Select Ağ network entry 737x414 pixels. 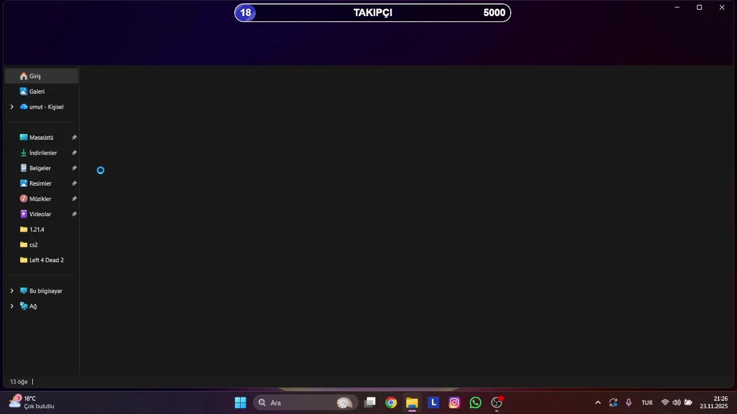tap(28, 306)
